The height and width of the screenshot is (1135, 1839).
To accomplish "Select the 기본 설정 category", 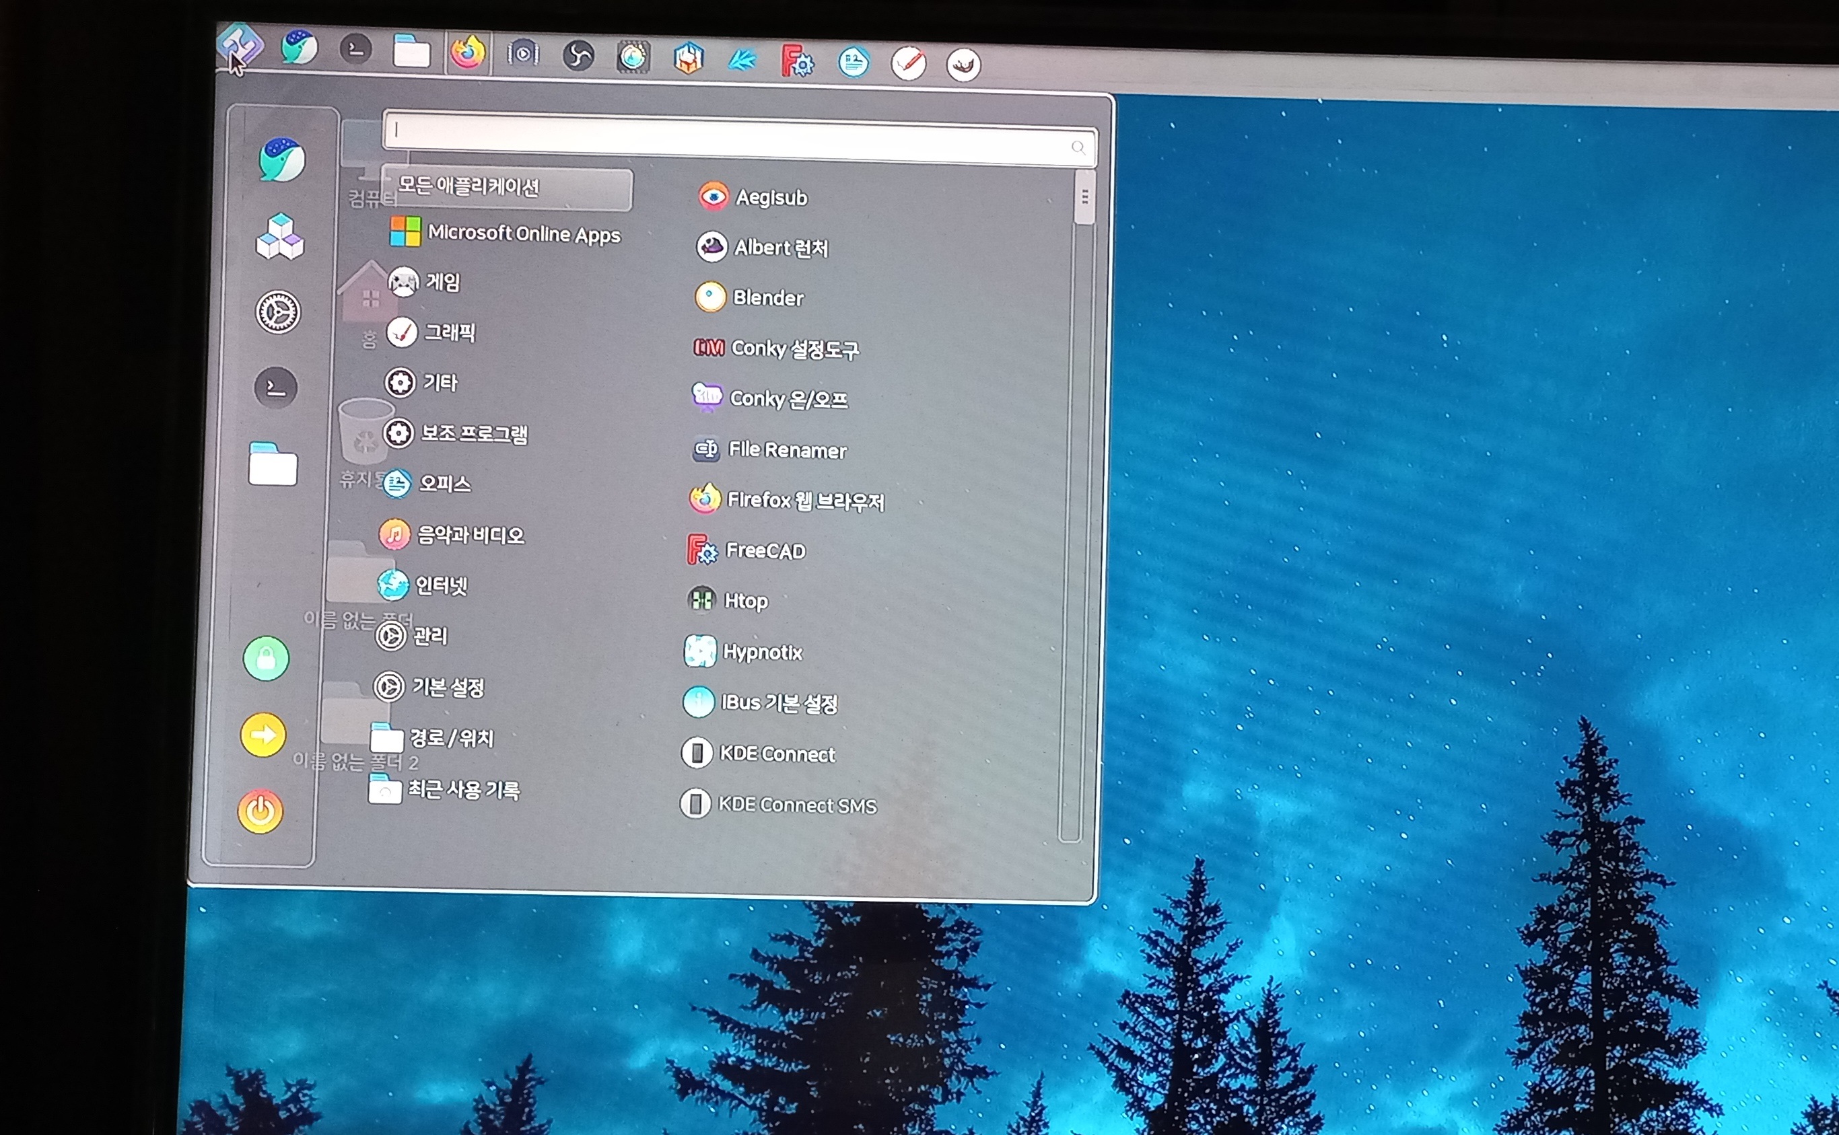I will tap(429, 686).
